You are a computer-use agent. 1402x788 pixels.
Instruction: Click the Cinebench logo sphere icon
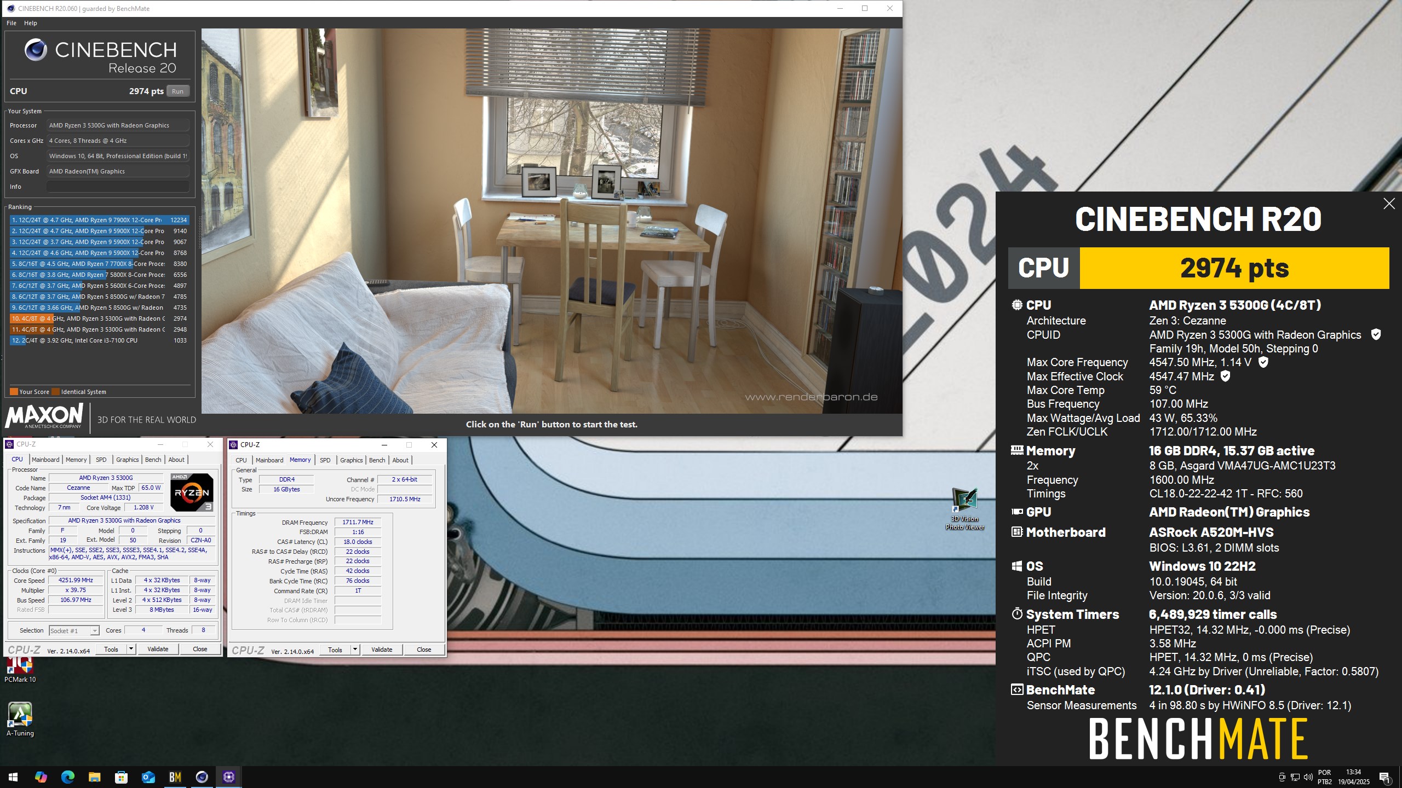[x=36, y=50]
